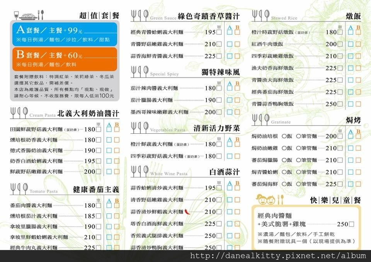Click the menu item 奶香白酒蛤蜊義大利麵

(36, 161)
